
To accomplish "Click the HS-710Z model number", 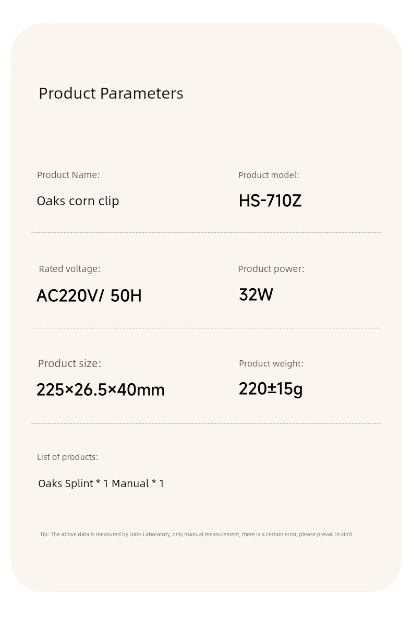I will coord(270,201).
